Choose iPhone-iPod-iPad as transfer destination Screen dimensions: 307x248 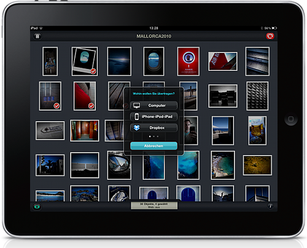153,116
